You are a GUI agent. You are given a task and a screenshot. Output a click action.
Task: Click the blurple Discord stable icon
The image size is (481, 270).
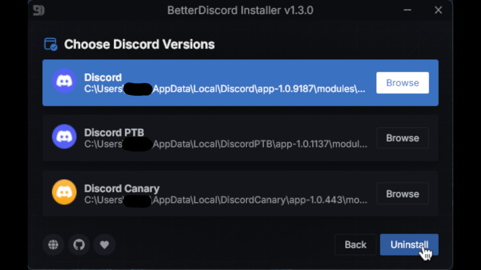point(64,81)
